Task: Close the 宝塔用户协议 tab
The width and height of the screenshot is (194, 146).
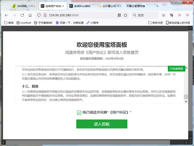Action: [x=63, y=6]
